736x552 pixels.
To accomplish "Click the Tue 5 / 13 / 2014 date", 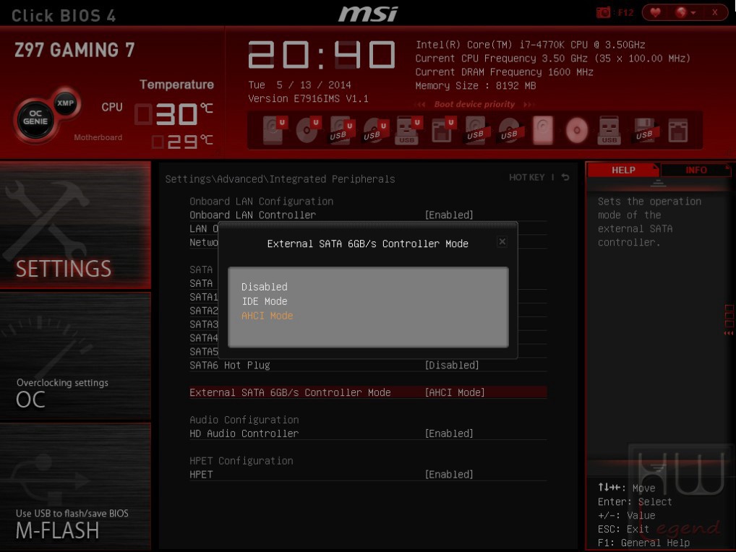I will click(x=299, y=85).
